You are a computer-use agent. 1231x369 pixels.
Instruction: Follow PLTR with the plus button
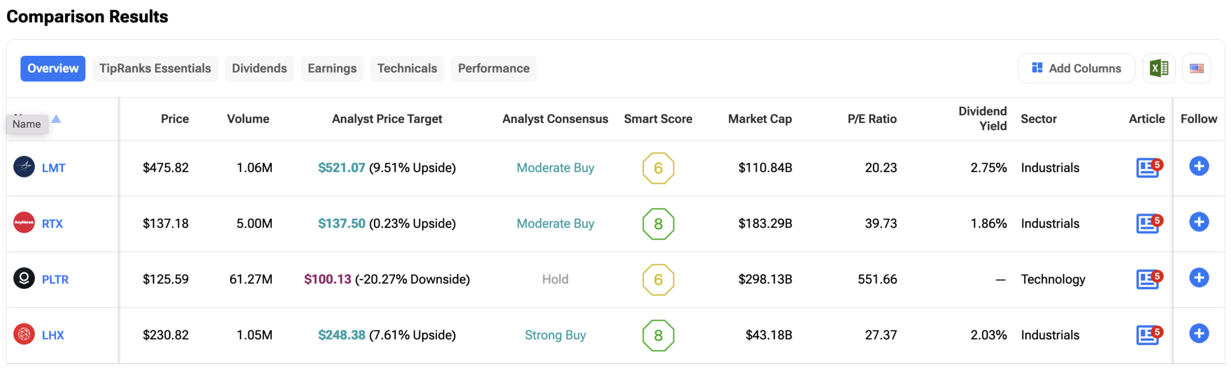pyautogui.click(x=1199, y=278)
